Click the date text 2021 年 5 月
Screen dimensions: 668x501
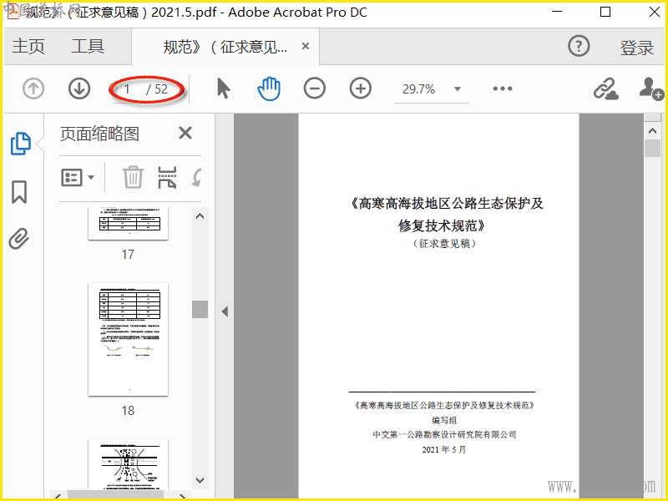click(x=444, y=449)
